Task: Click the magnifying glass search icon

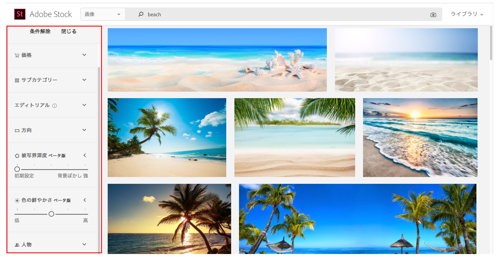Action: (x=141, y=14)
